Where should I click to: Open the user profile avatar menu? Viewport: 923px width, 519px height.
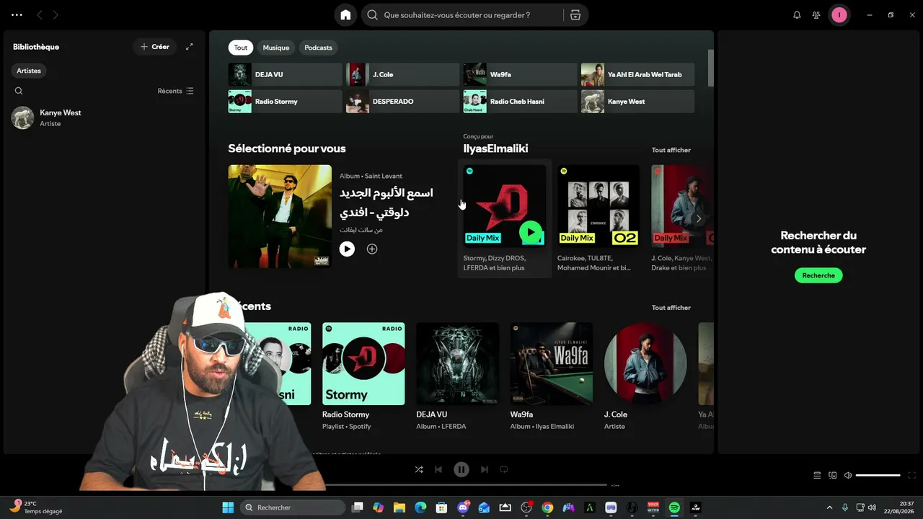[x=839, y=15]
